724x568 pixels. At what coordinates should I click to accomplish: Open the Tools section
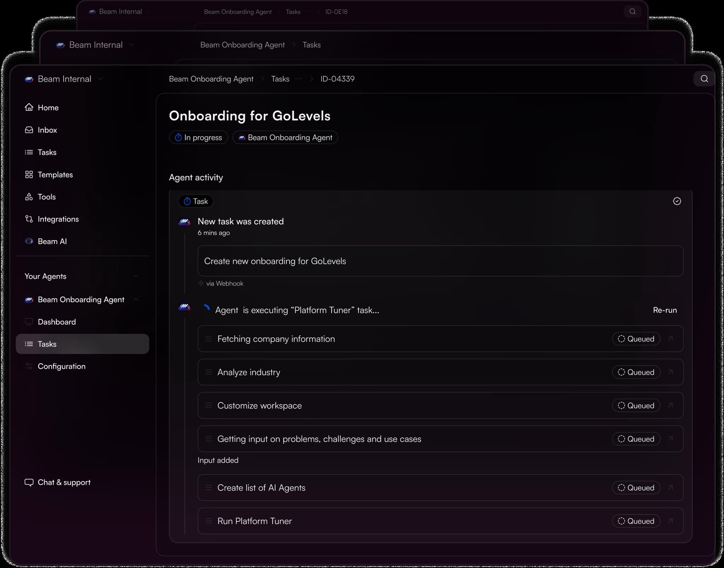pyautogui.click(x=46, y=197)
